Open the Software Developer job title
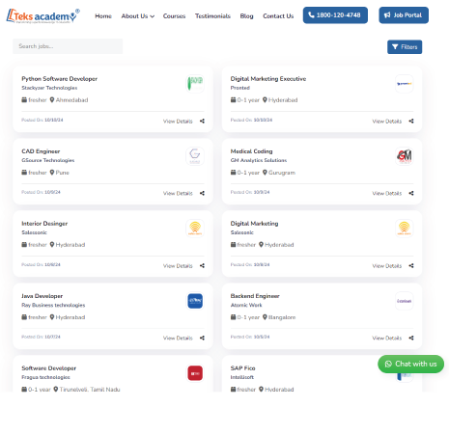The height and width of the screenshot is (434, 449). 48,368
